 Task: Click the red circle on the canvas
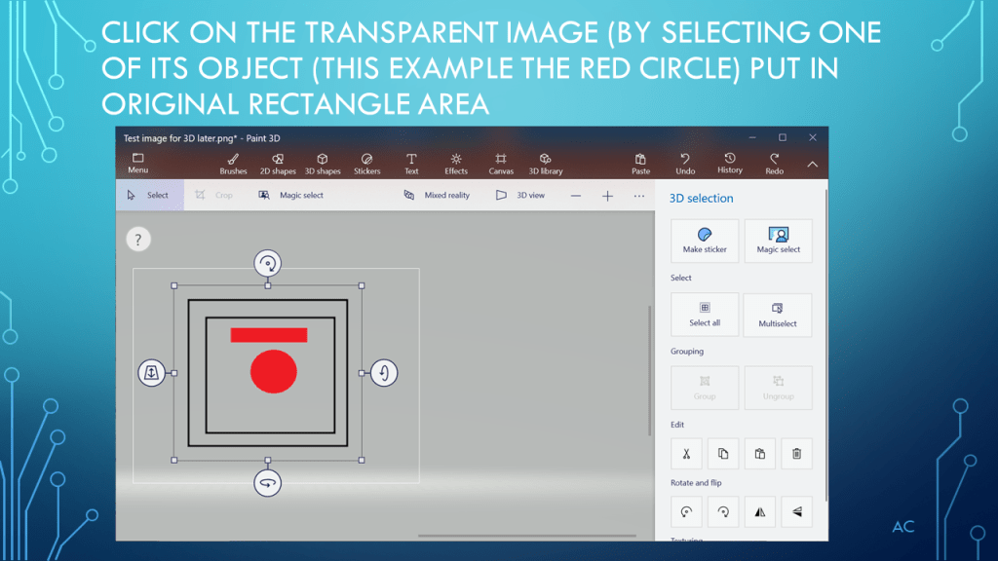pos(273,373)
